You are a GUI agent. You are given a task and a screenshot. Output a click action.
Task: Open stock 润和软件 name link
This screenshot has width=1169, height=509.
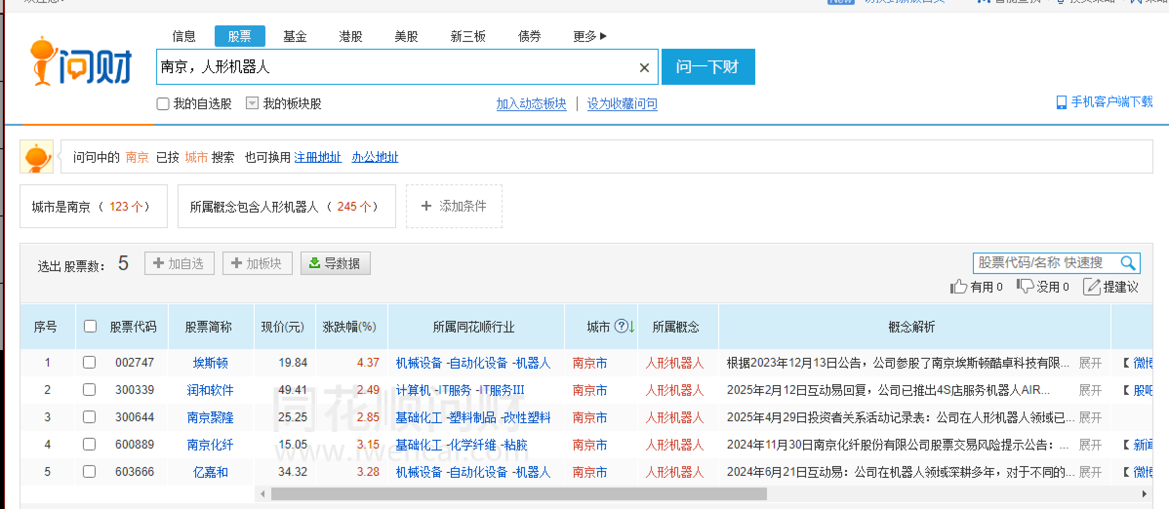tap(210, 390)
